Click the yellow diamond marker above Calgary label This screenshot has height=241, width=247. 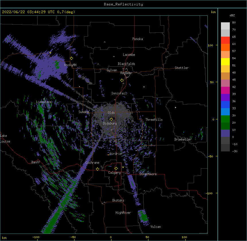coord(116,169)
